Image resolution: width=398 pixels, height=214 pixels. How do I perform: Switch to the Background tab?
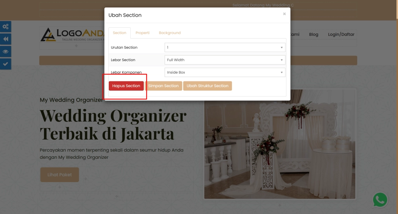pyautogui.click(x=170, y=33)
